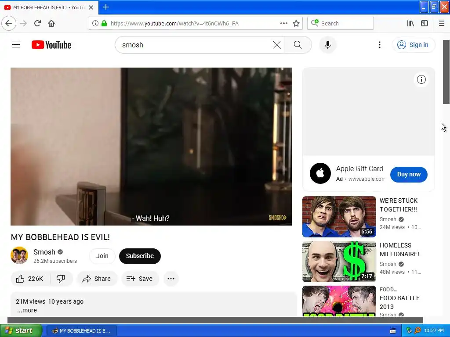The height and width of the screenshot is (337, 450).
Task: Select the MY BOBBLEHEAD IS EVIL browser tab
Action: click(49, 7)
